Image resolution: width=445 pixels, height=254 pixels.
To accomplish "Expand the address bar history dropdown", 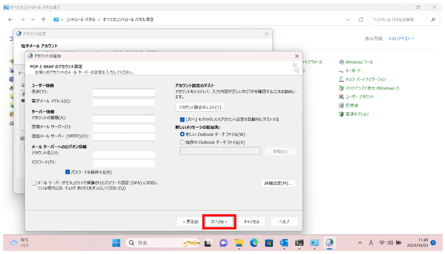I will pyautogui.click(x=348, y=20).
